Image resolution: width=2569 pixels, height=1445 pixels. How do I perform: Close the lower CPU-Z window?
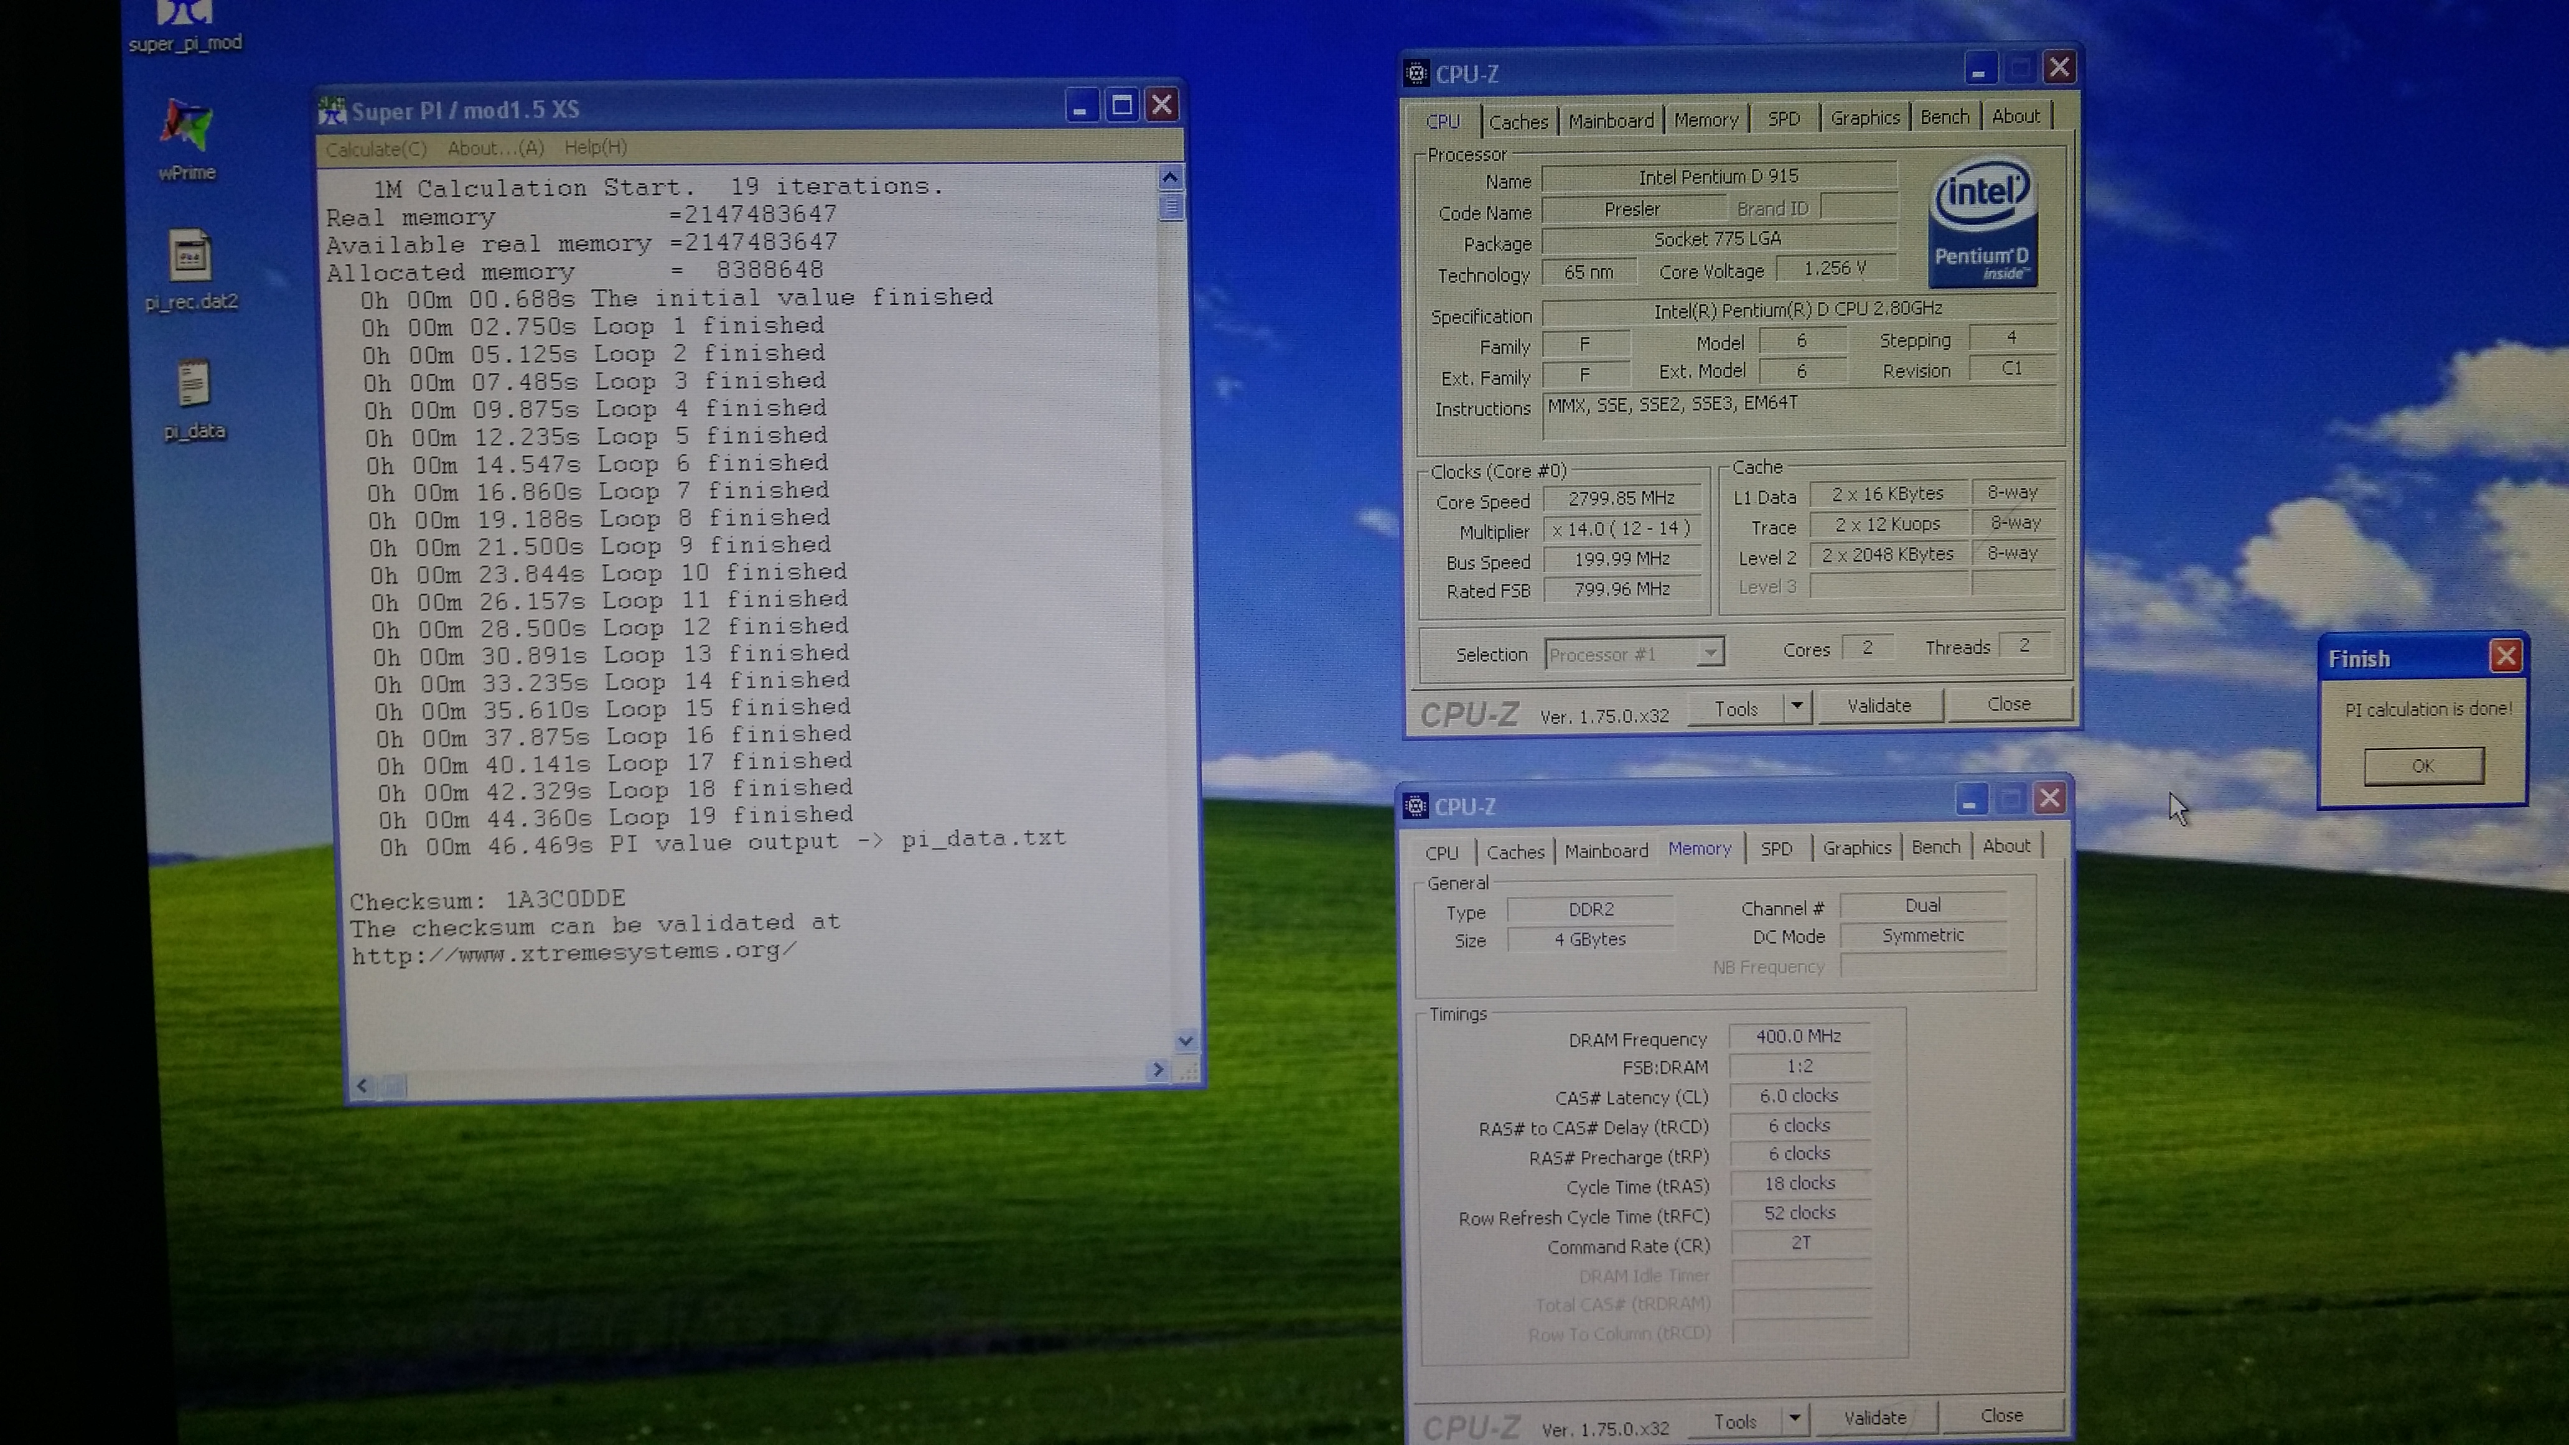pyautogui.click(x=2049, y=799)
